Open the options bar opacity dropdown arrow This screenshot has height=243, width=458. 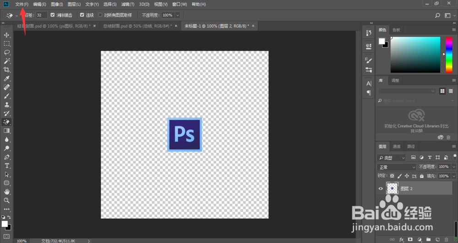pos(177,15)
